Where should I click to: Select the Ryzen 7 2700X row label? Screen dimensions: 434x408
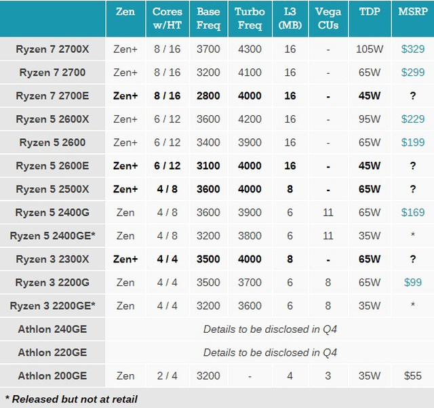(x=52, y=49)
